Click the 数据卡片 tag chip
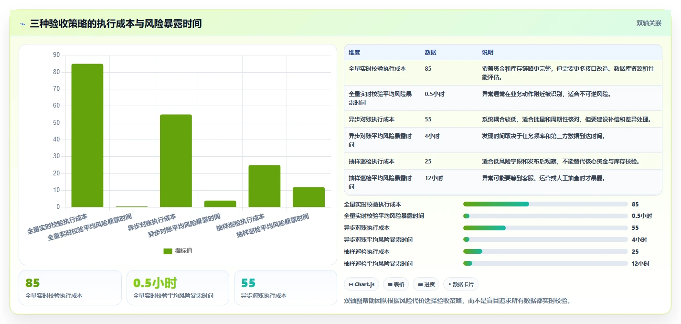The width and height of the screenshot is (681, 324). [461, 284]
